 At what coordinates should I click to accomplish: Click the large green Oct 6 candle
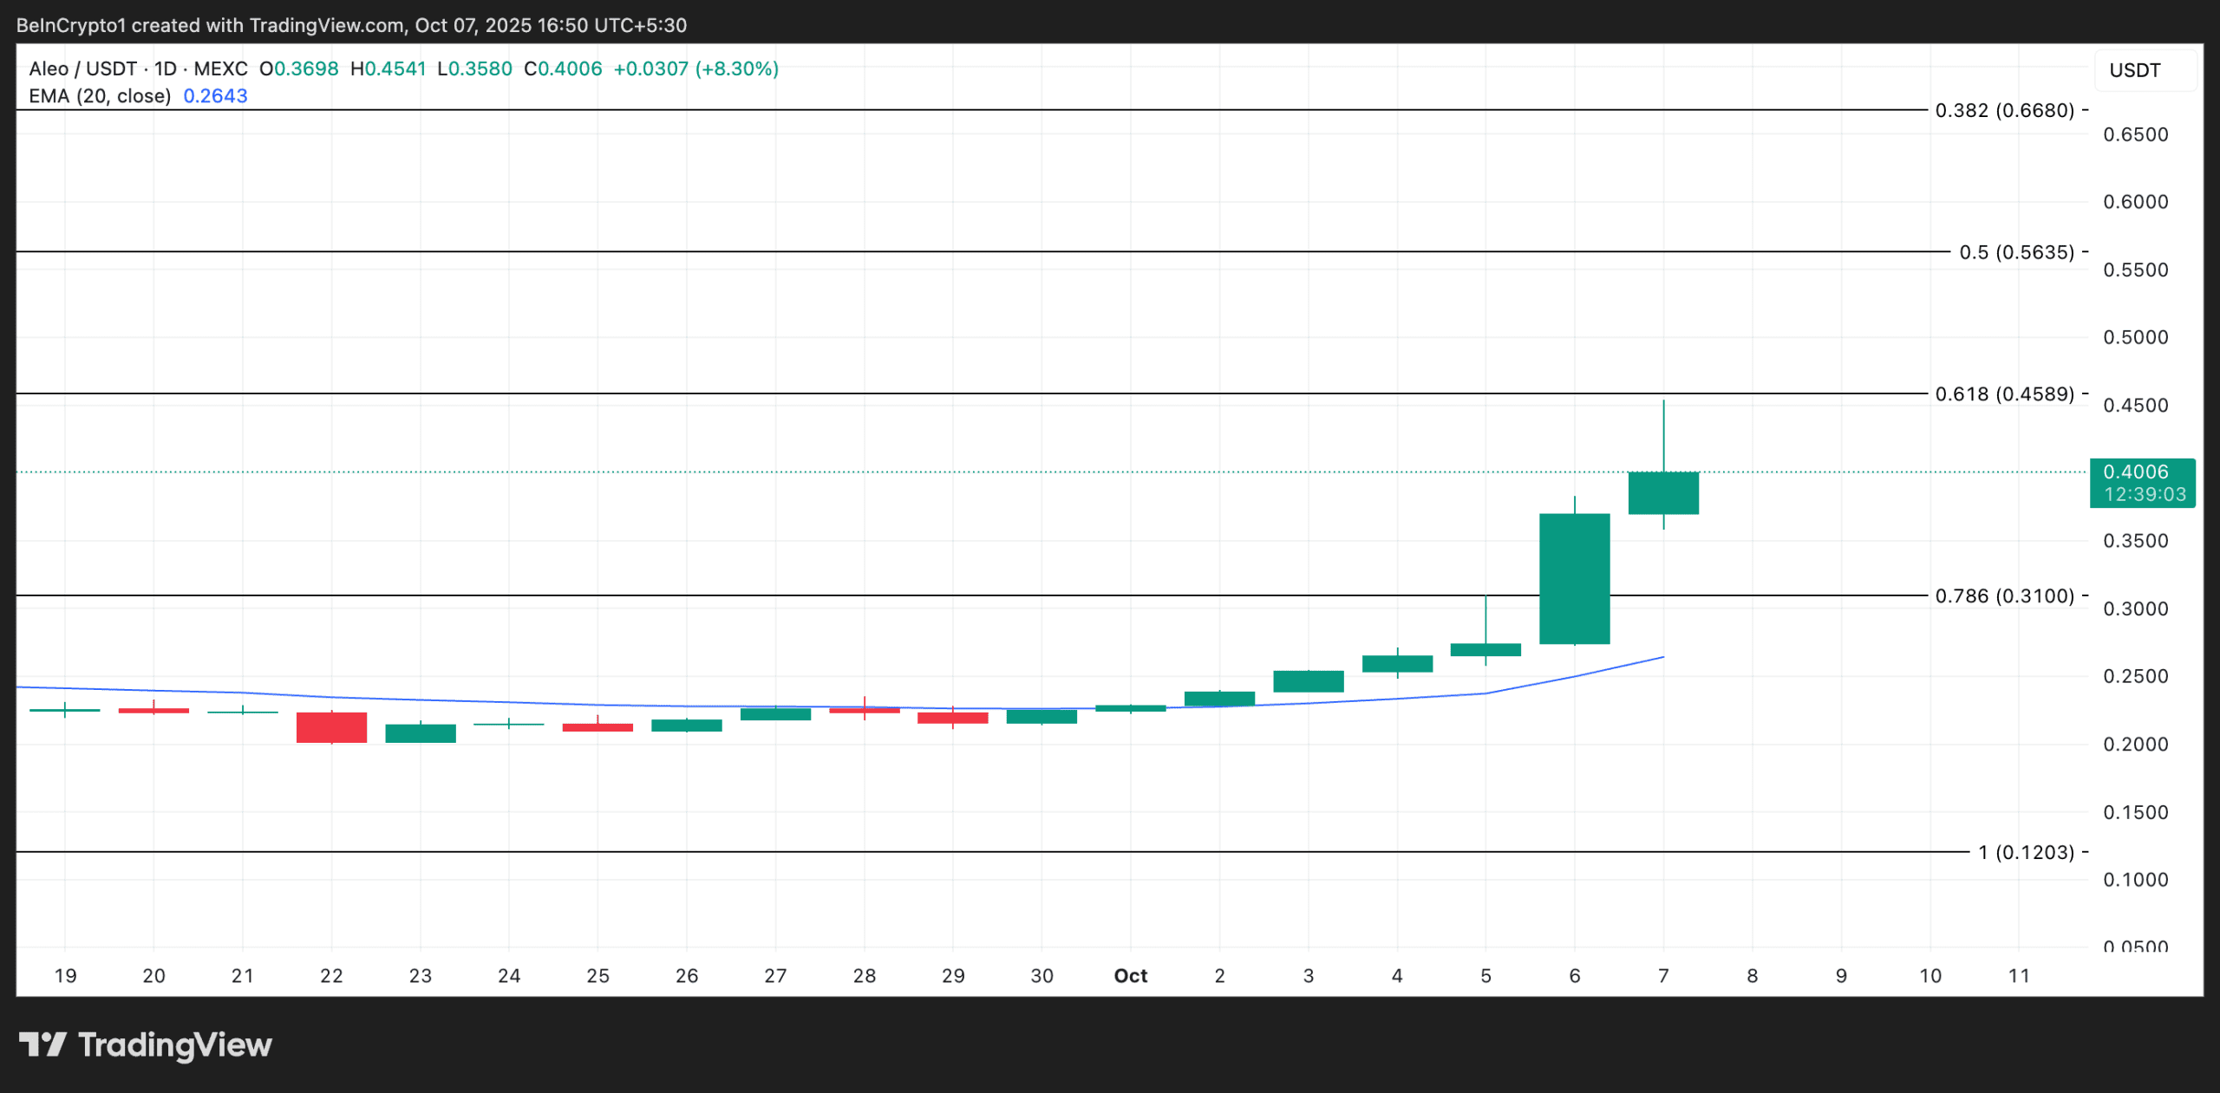pos(1574,579)
